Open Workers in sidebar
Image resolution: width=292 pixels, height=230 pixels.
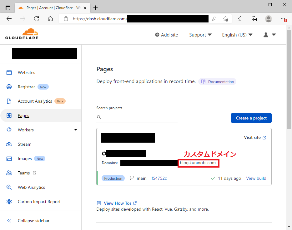tap(26, 130)
